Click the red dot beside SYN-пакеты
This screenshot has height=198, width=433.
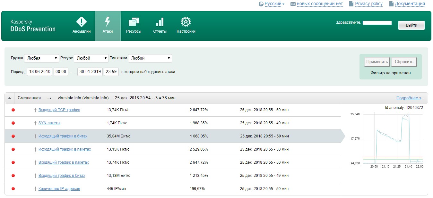(x=13, y=123)
